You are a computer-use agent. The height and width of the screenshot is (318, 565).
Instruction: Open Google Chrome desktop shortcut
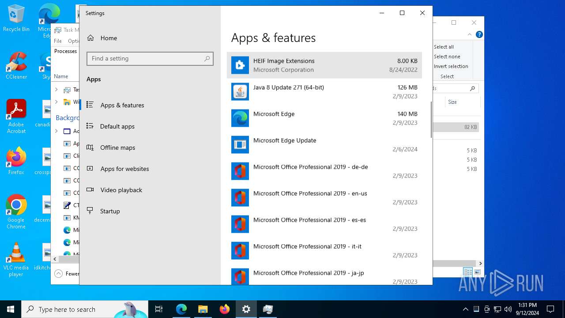(x=16, y=212)
